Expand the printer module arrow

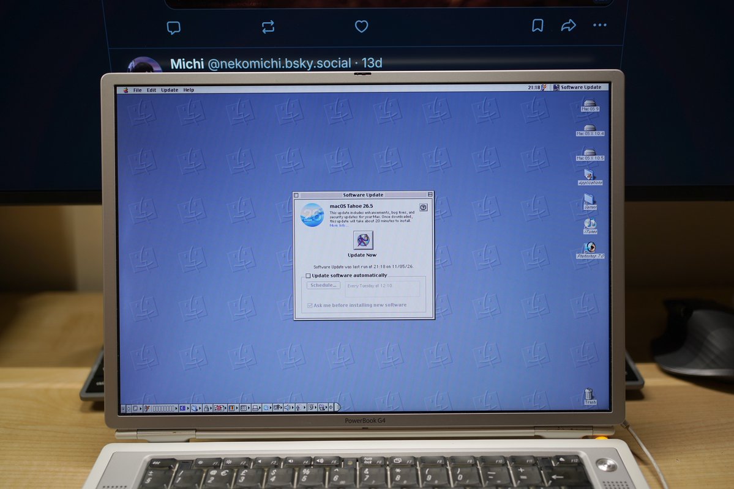(x=260, y=408)
